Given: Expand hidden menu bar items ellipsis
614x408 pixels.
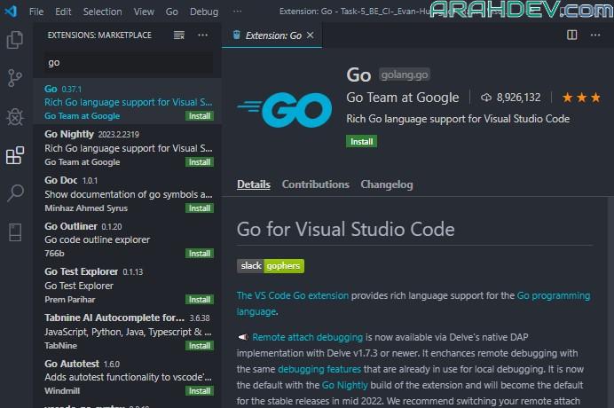Looking at the screenshot, I should [x=237, y=12].
